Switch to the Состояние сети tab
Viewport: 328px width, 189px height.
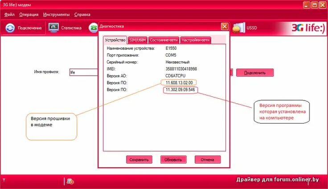[x=164, y=40]
